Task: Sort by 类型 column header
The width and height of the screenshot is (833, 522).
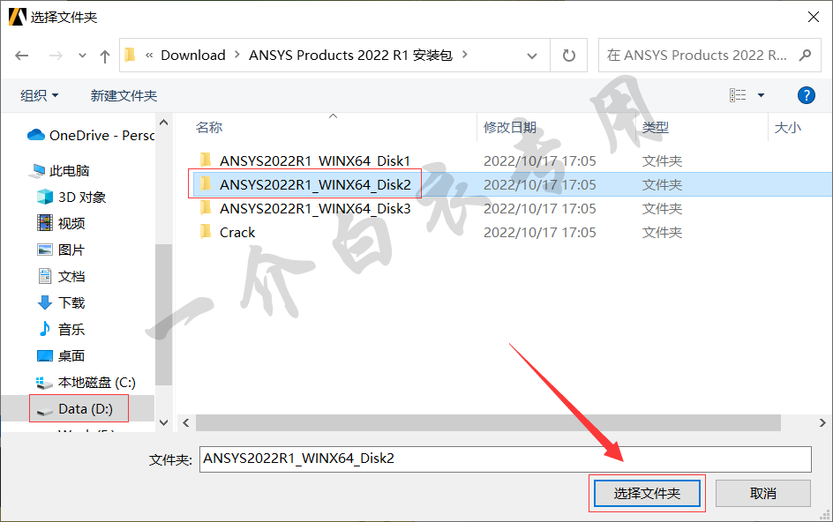Action: click(655, 128)
